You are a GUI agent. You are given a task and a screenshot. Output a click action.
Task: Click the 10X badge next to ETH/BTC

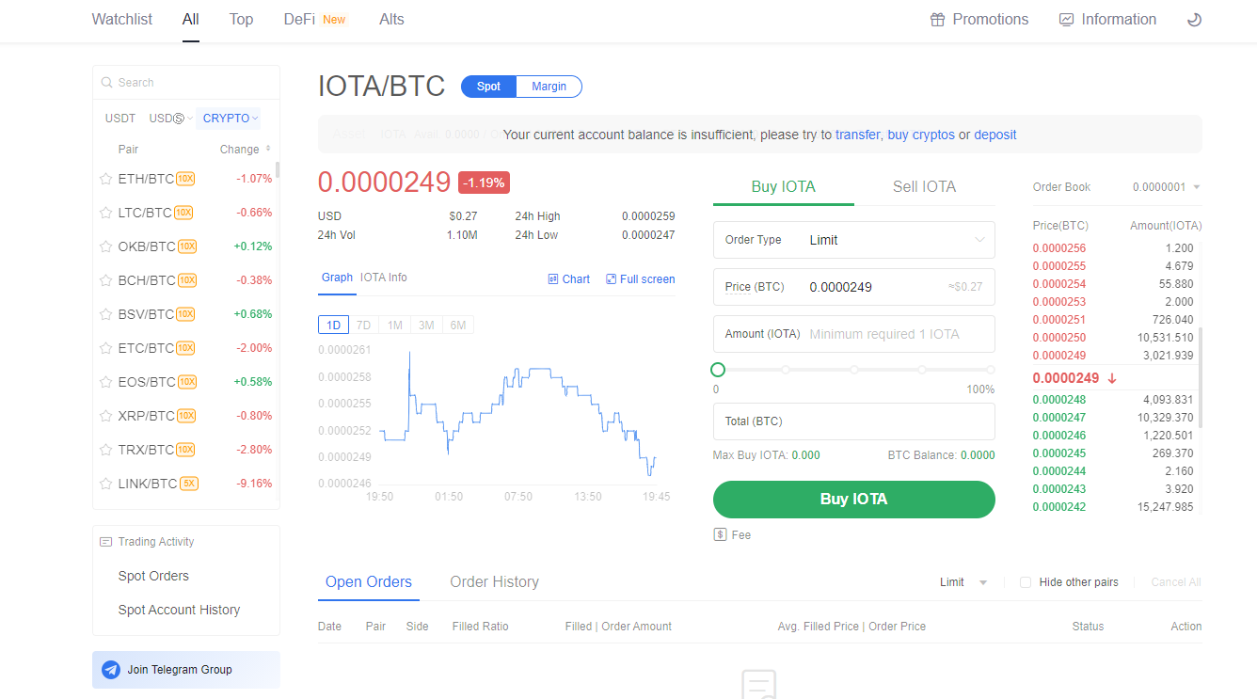coord(186,179)
